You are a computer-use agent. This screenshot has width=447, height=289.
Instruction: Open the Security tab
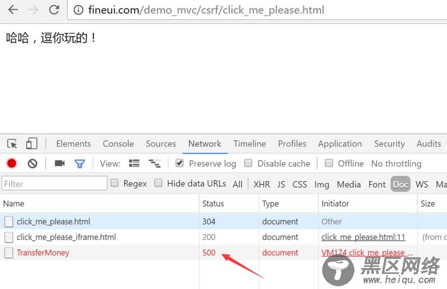(x=389, y=144)
